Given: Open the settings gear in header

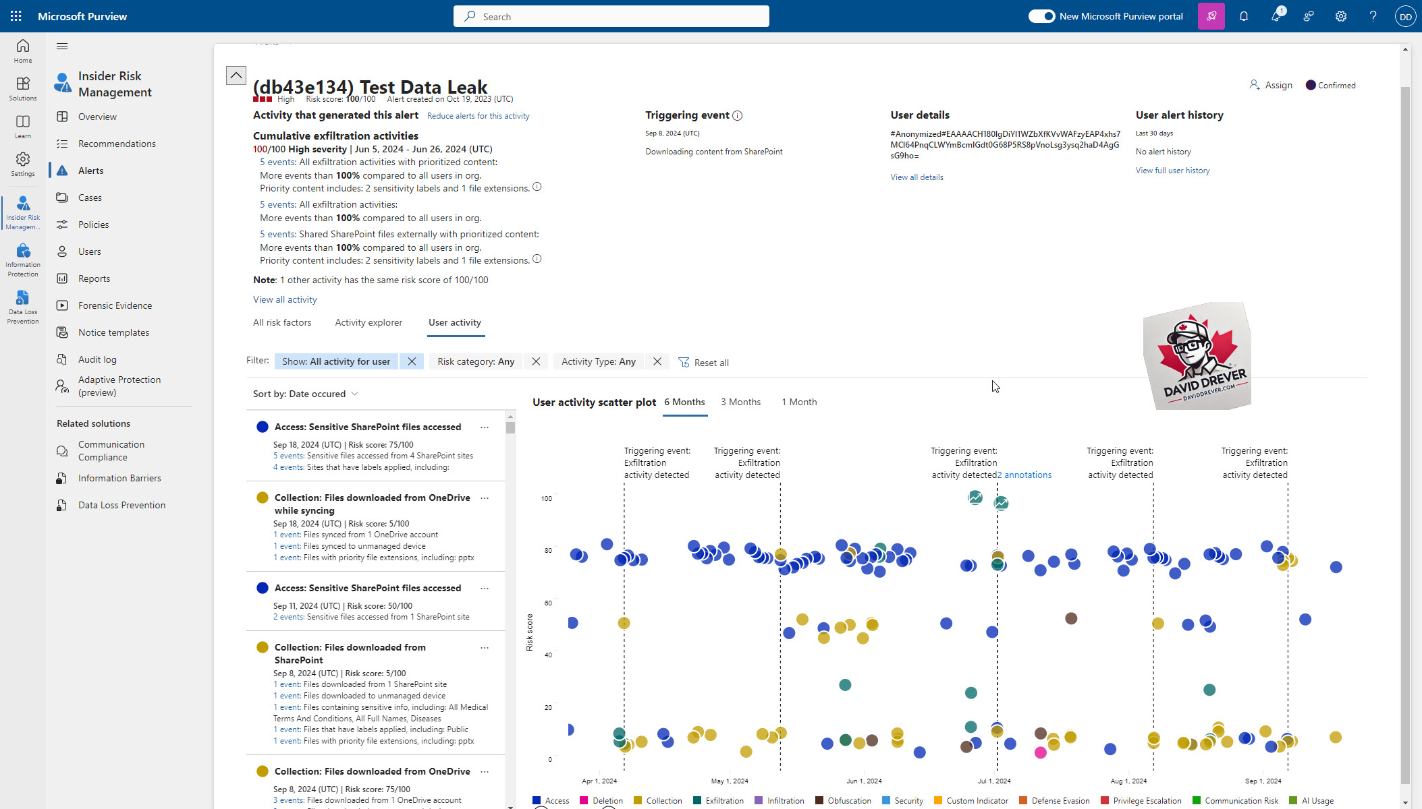Looking at the screenshot, I should click(x=1341, y=16).
